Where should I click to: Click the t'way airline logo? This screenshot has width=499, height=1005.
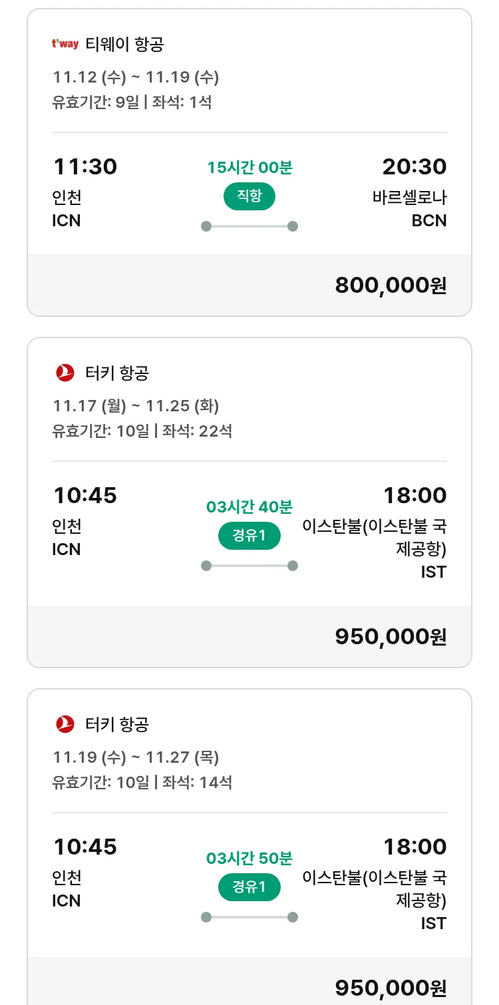tap(65, 45)
